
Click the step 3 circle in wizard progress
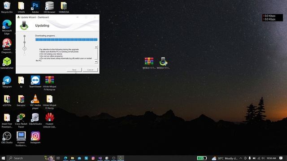tap(25, 49)
